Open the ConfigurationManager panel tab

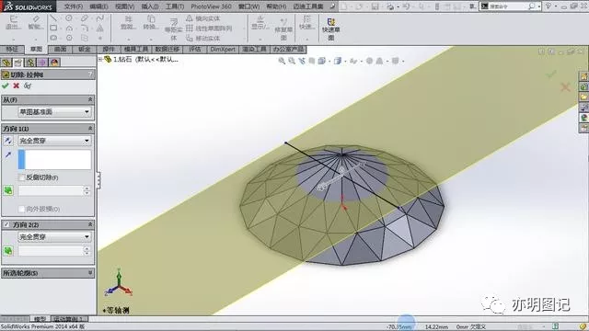[30, 63]
